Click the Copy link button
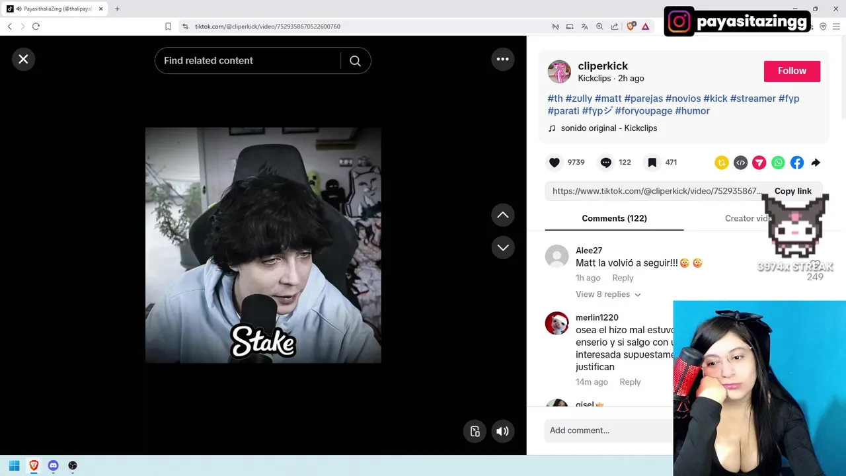 [792, 191]
